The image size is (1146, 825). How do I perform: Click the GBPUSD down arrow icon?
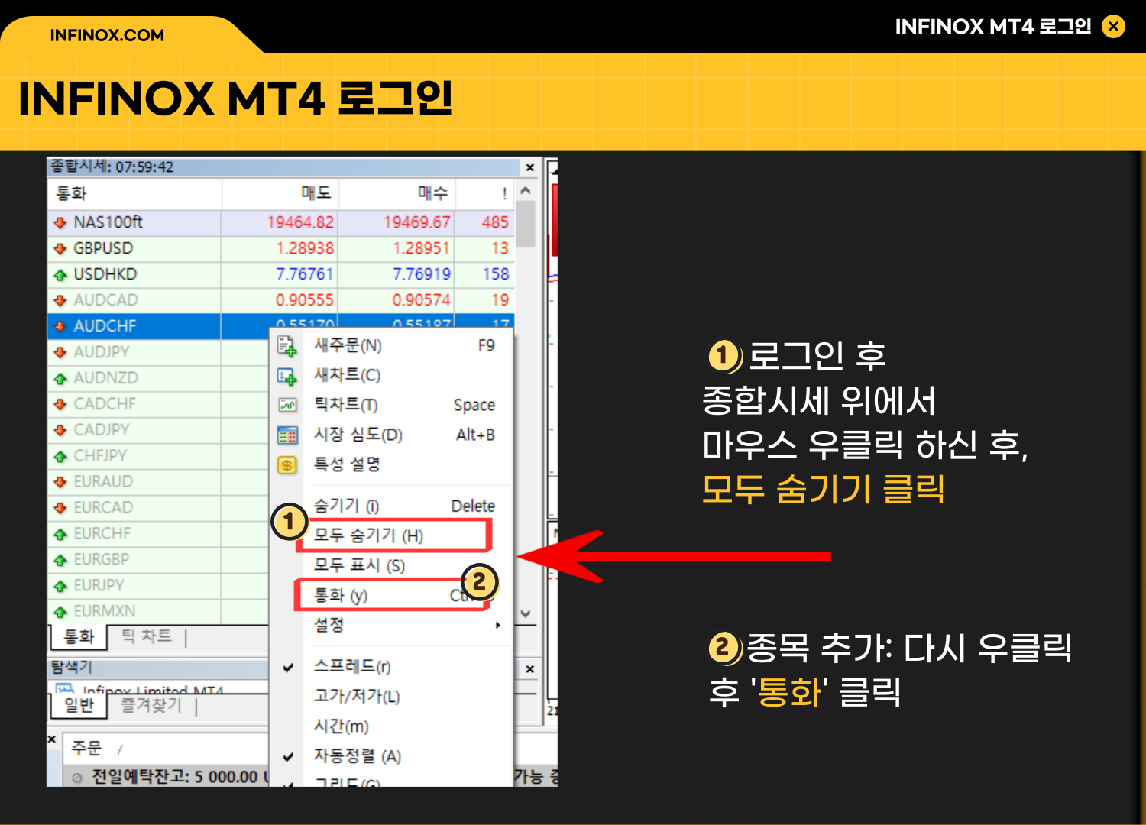tap(60, 249)
